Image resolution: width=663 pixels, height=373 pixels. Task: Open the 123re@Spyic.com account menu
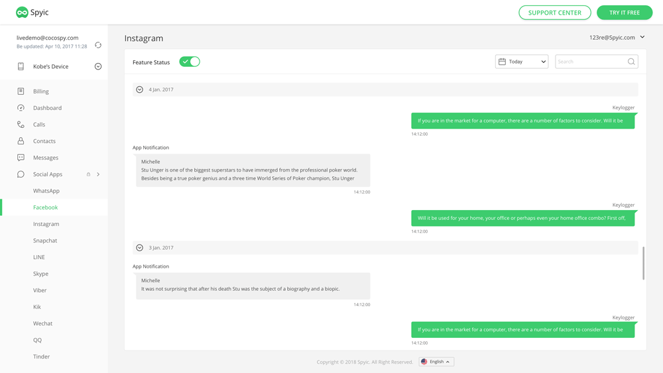[617, 38]
